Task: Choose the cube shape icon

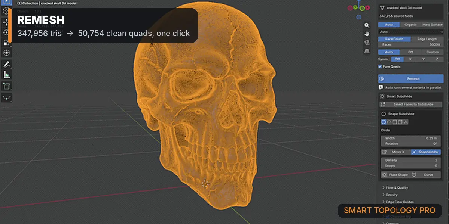Action: point(400,122)
